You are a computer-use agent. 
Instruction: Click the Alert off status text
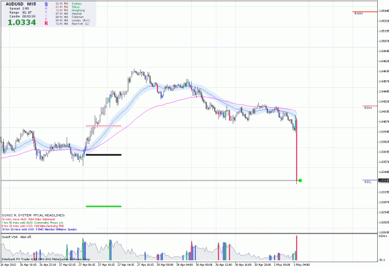(x=26, y=237)
